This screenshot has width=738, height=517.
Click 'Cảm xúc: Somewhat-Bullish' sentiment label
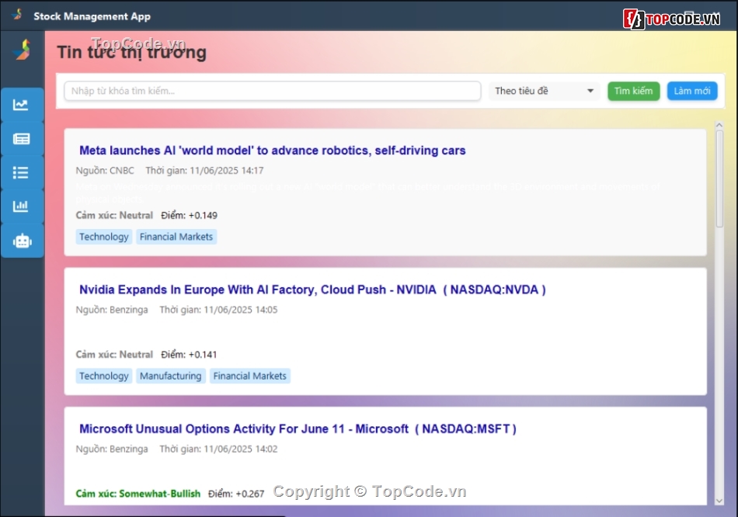coord(138,494)
